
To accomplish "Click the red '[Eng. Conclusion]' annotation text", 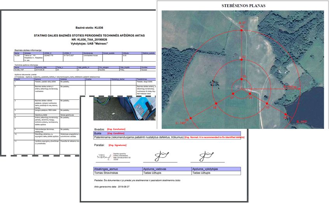I will (116, 129).
